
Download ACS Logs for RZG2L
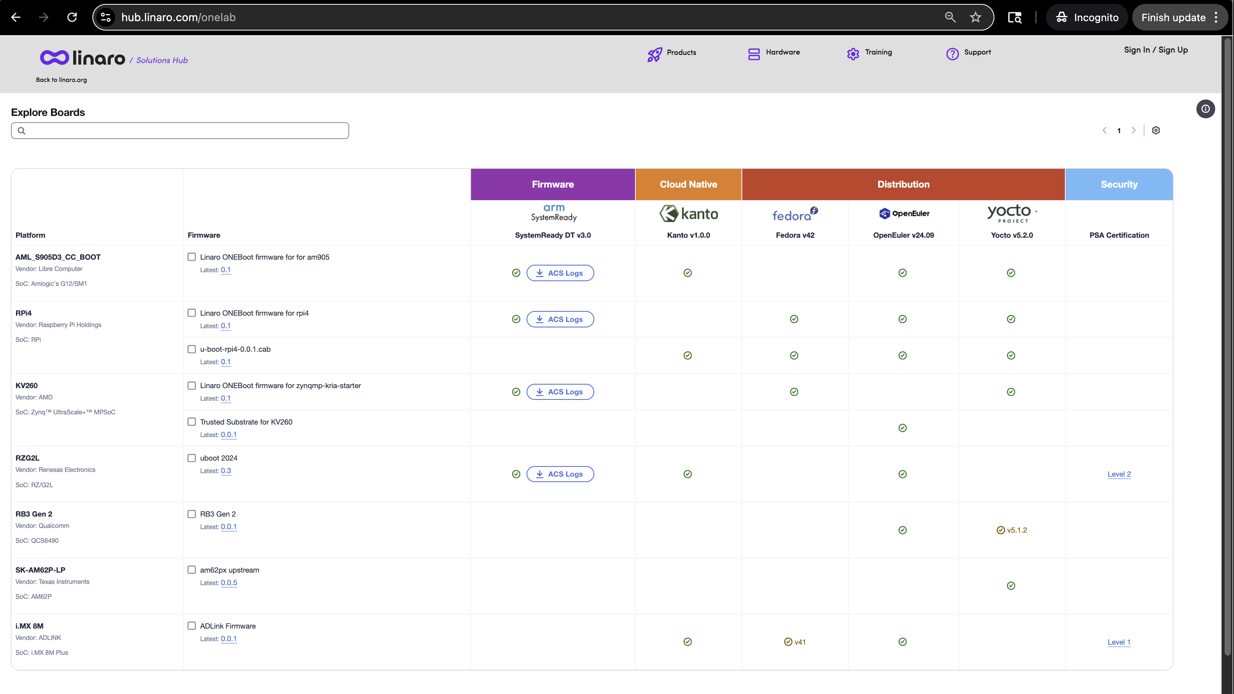tap(560, 474)
